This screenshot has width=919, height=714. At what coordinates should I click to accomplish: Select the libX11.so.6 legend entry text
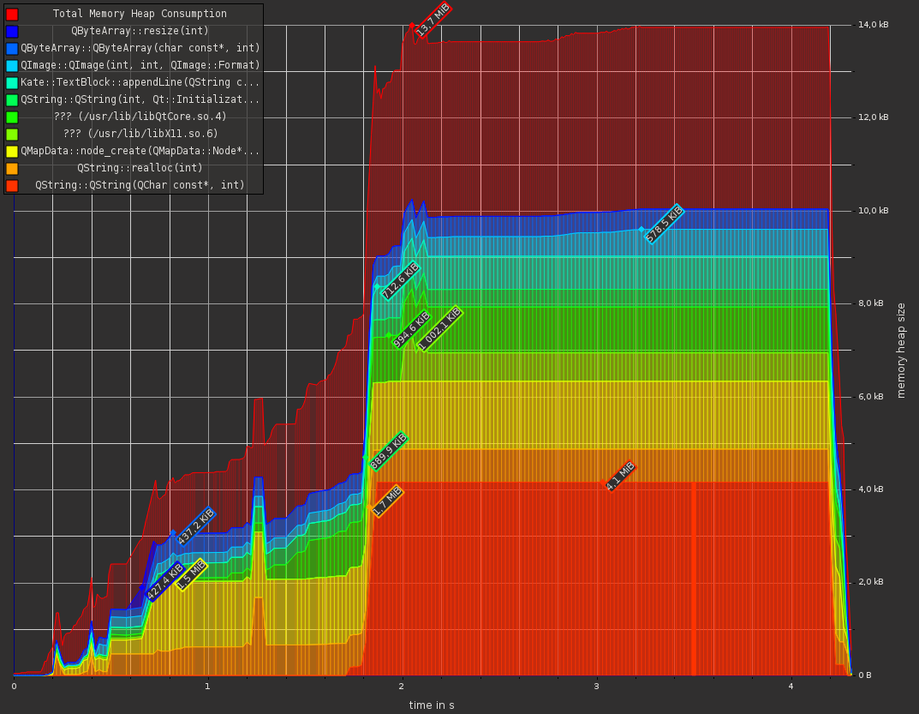(x=140, y=134)
